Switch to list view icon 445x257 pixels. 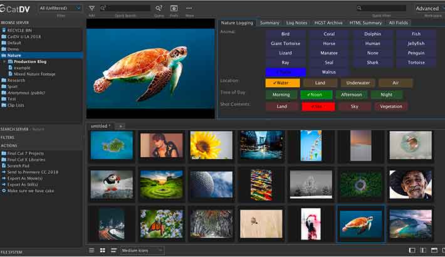(92, 250)
